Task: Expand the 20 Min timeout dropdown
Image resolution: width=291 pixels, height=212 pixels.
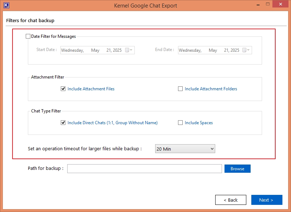Action: tap(185, 149)
